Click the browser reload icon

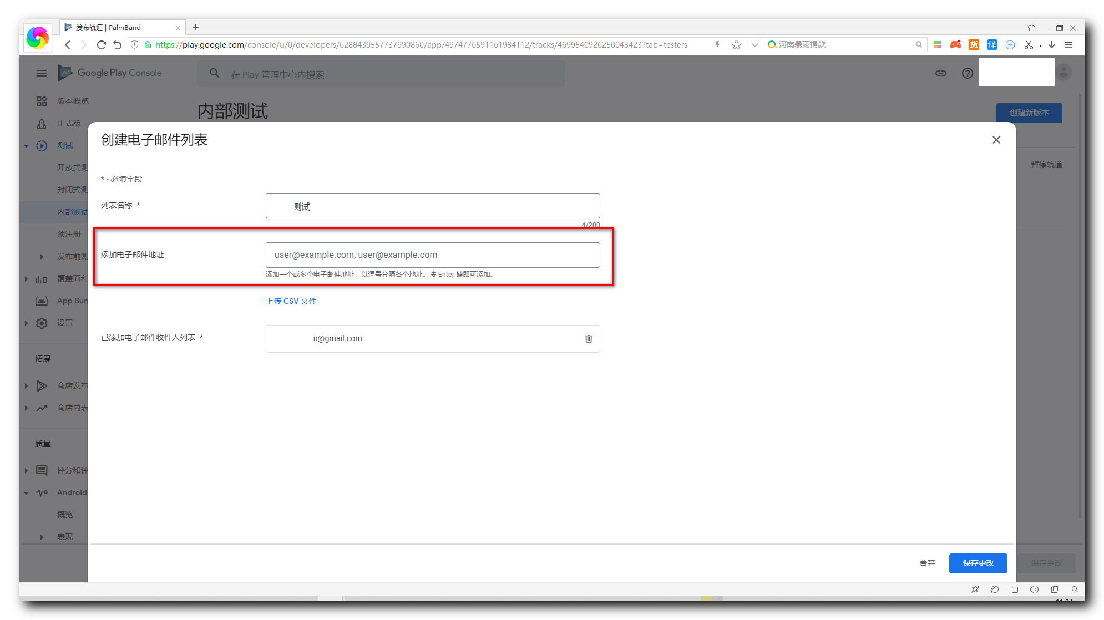click(x=101, y=45)
